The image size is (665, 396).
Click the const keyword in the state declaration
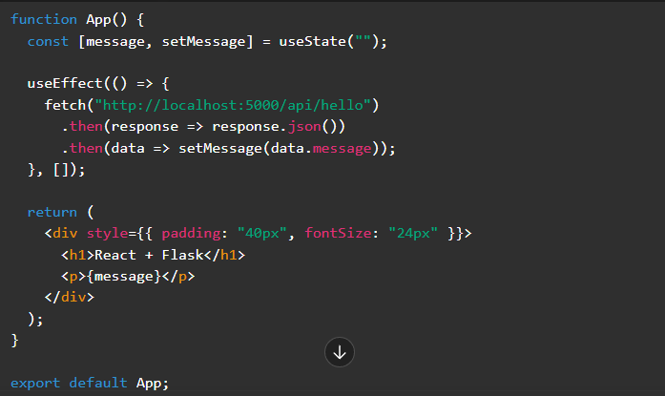point(47,41)
